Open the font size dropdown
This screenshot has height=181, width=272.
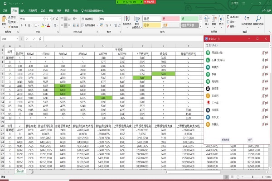pyautogui.click(x=50, y=19)
